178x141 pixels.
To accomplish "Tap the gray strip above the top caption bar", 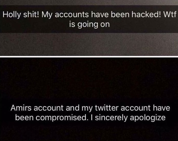I will (89, 3).
